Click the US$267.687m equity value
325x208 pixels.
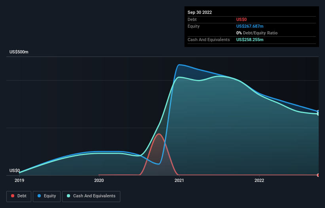(250, 26)
